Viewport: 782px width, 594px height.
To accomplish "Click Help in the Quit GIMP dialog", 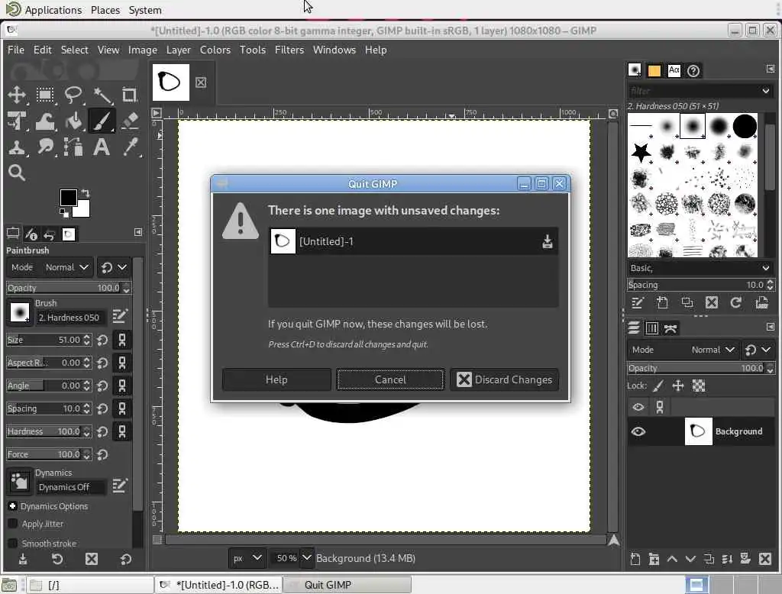I will tap(276, 379).
